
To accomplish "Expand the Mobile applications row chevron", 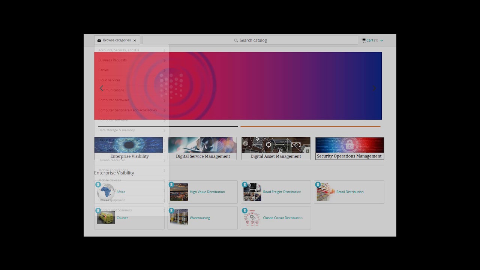I will point(164,171).
